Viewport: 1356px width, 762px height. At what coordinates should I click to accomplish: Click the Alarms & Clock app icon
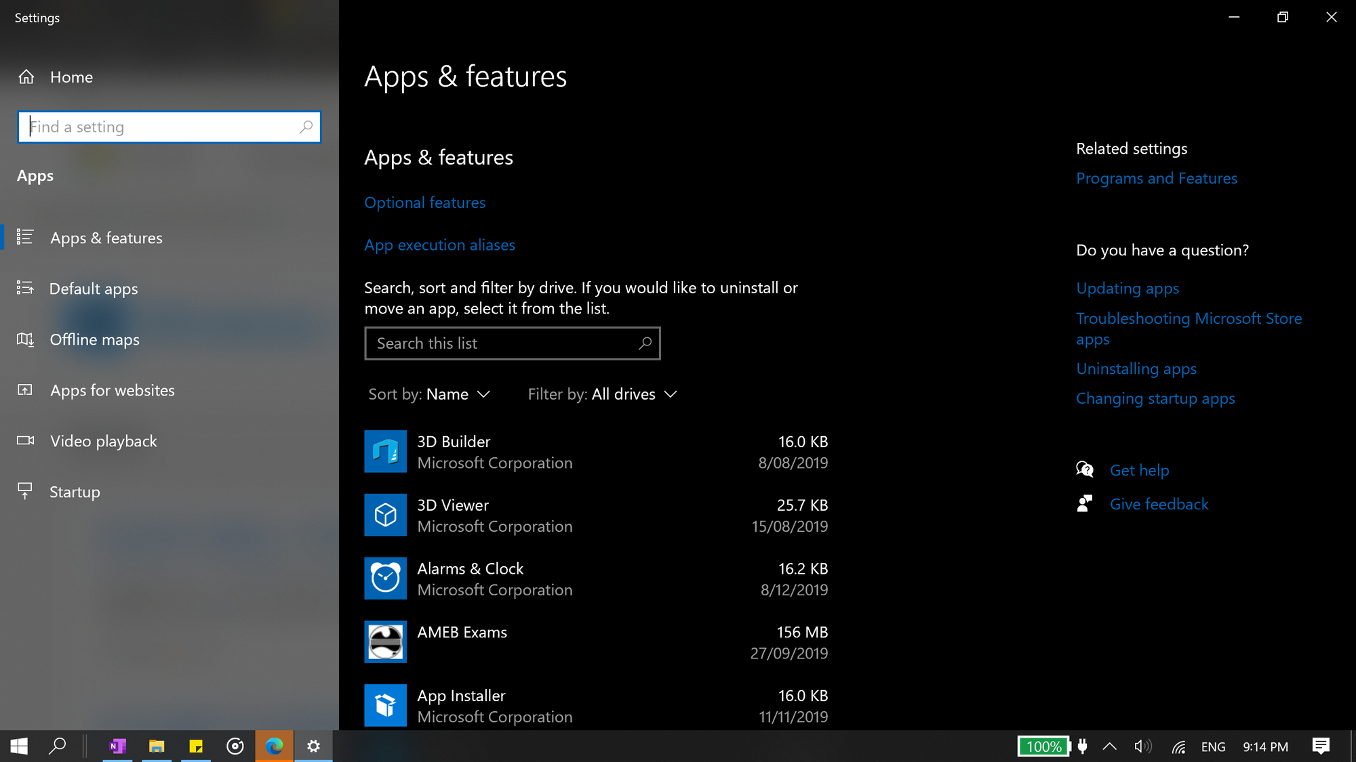click(x=385, y=578)
